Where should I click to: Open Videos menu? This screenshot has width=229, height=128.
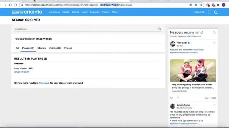point(106,12)
